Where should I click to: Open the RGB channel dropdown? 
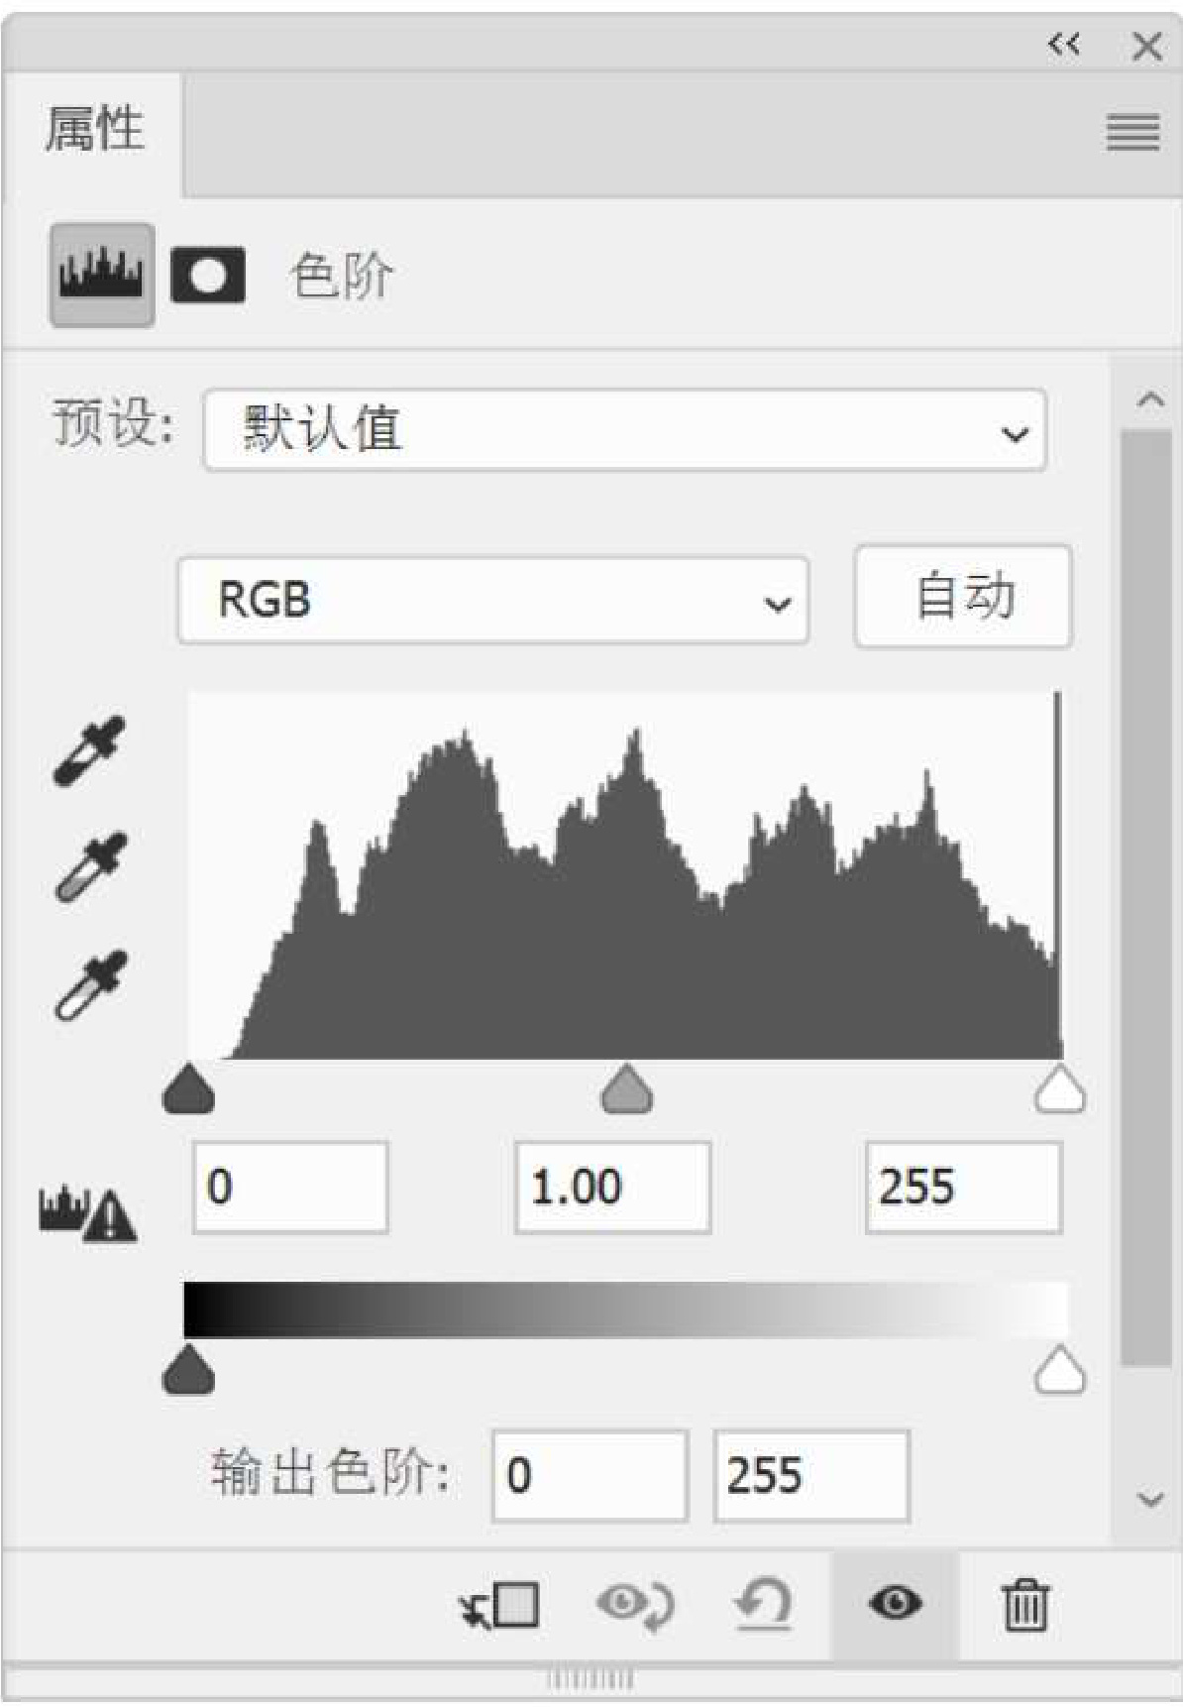tap(493, 601)
